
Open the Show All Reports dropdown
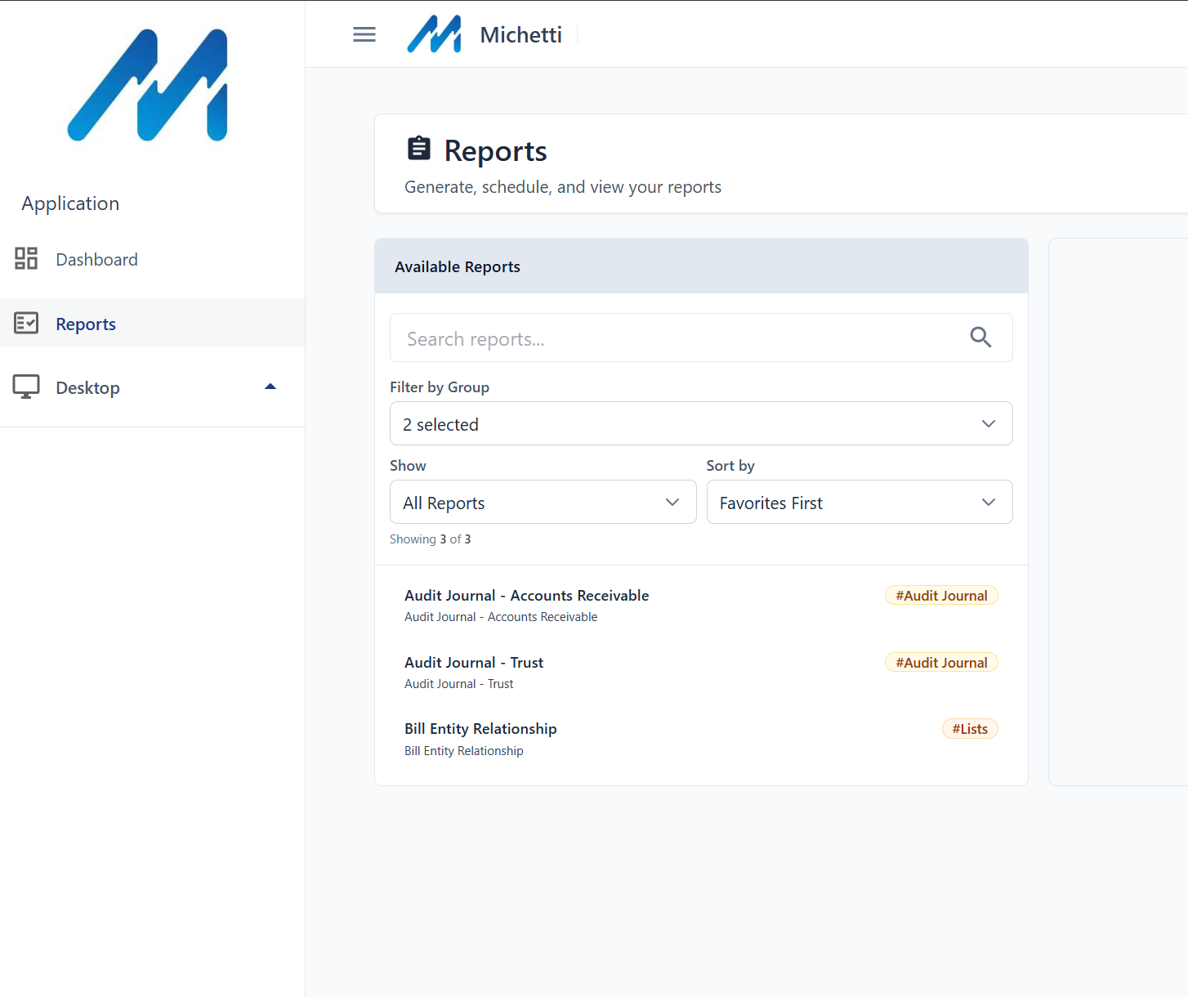point(543,502)
